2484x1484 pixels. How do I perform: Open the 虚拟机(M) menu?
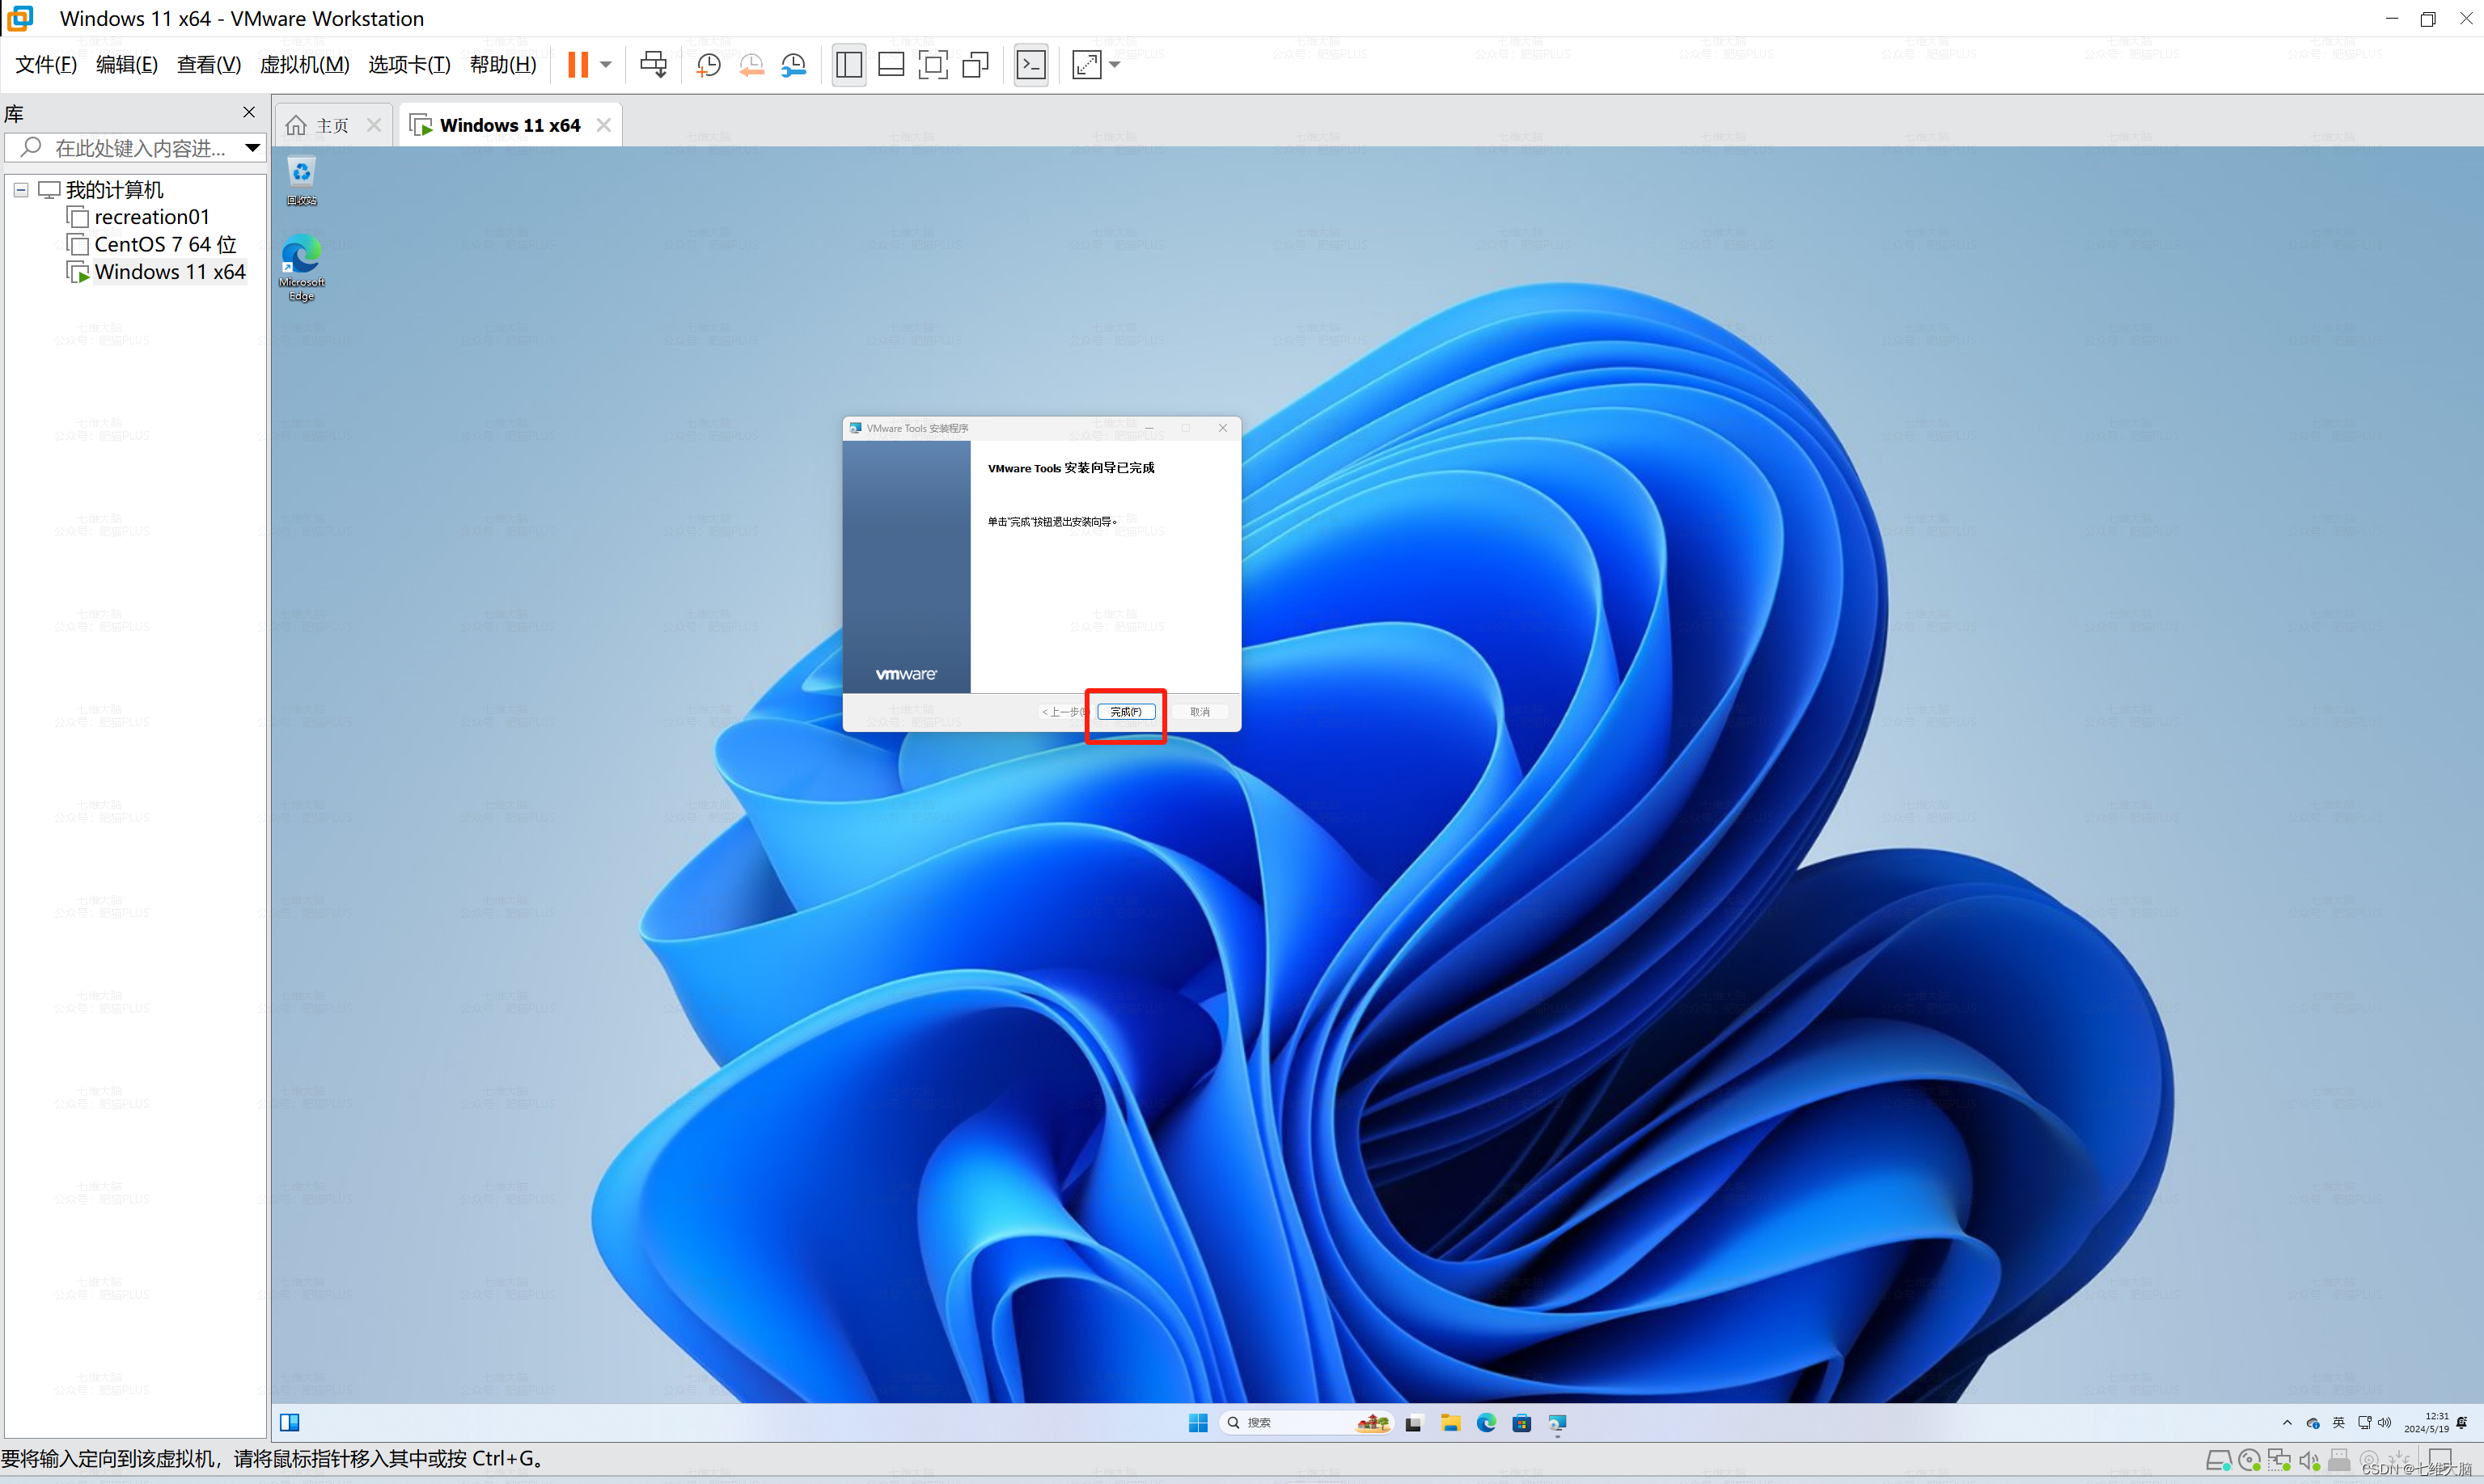coord(305,65)
